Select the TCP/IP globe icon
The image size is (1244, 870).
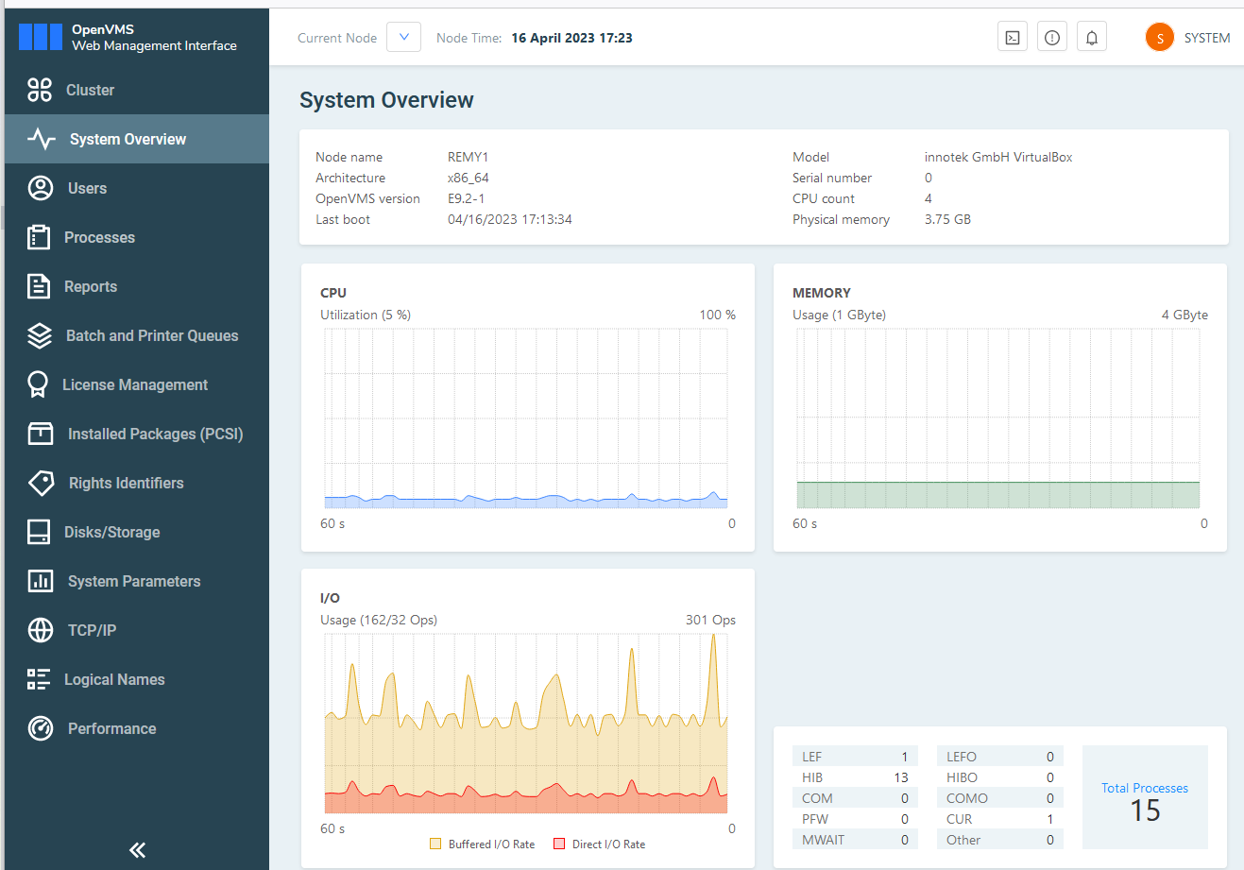[x=41, y=630]
